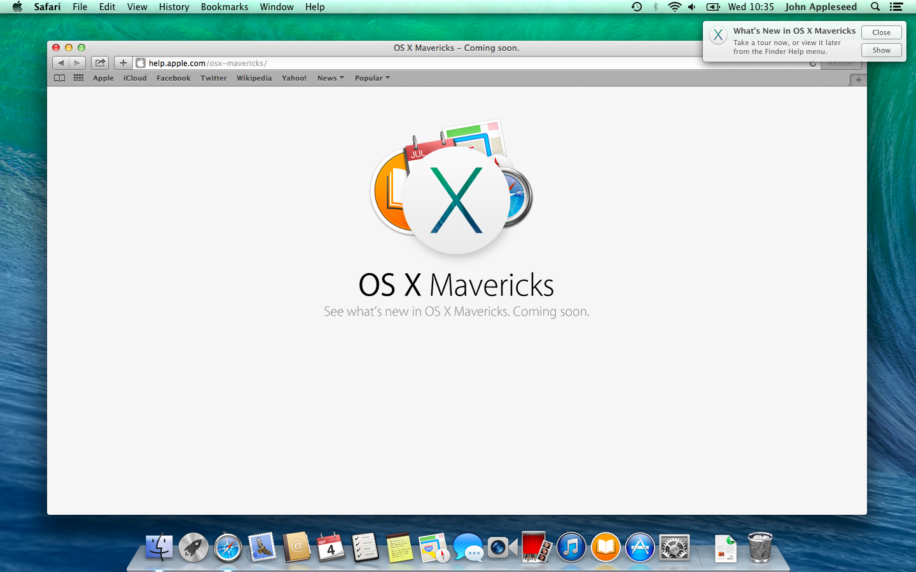The image size is (916, 572).
Task: Open the View menu
Action: (137, 7)
